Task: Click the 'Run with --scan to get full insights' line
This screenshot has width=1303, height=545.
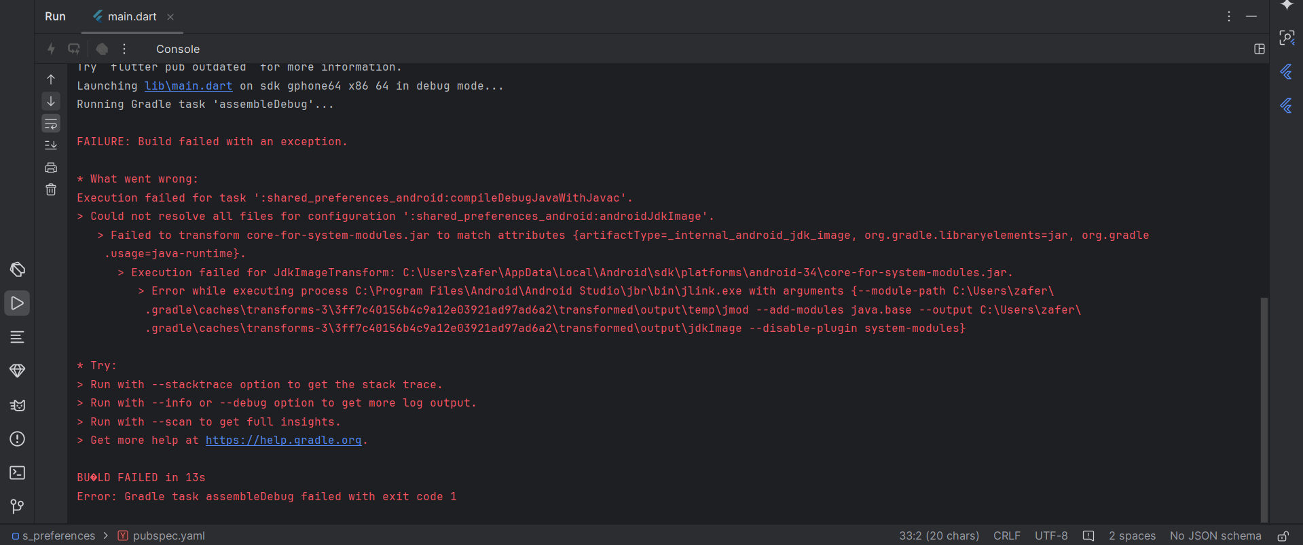Action: (208, 422)
